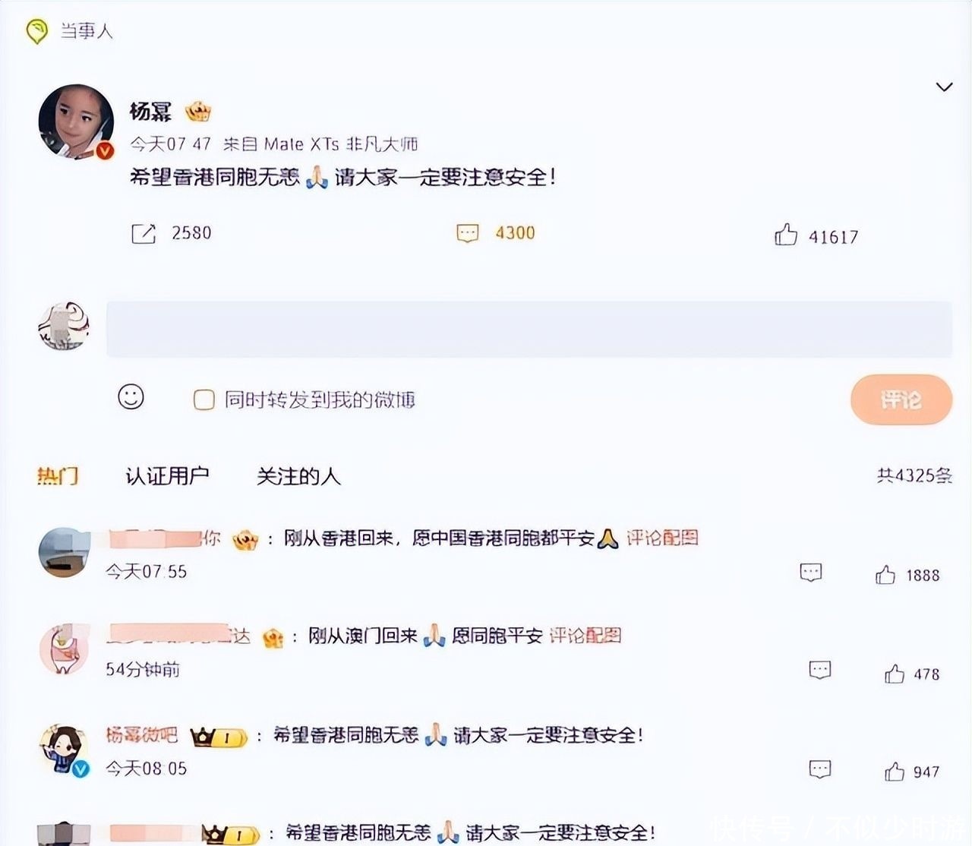Click into the comment text input box
Viewport: 972px width, 846px height.
529,329
